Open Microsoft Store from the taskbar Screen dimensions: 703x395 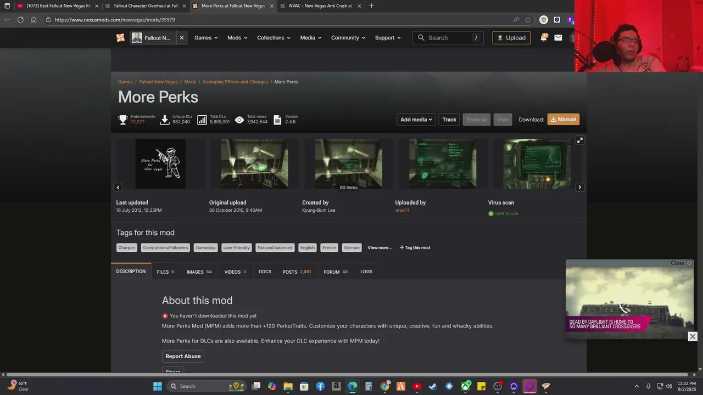tap(304, 386)
